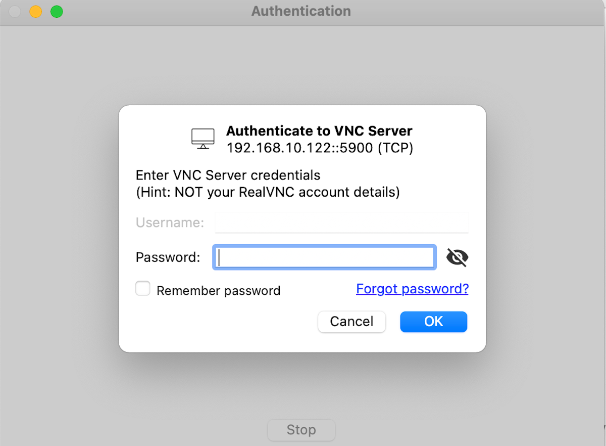Click the green zoom traffic light
The image size is (606, 446).
click(57, 11)
